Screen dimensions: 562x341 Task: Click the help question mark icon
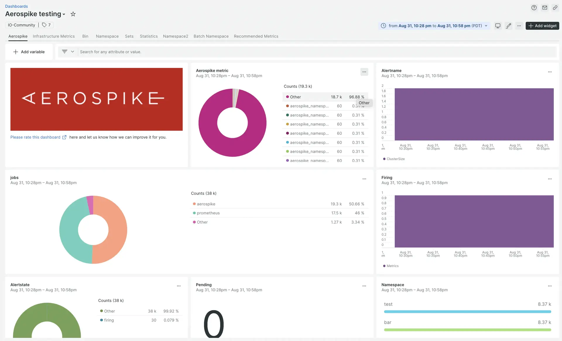534,8
